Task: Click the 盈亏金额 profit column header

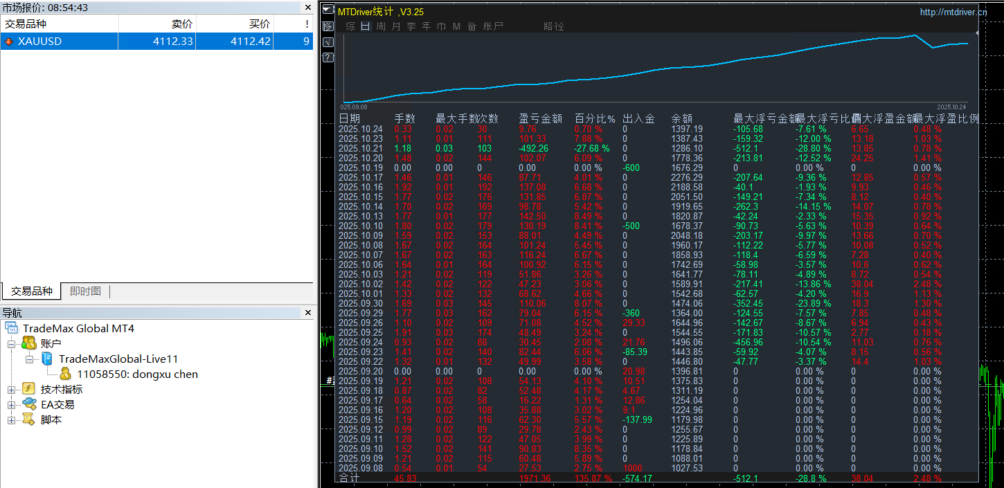Action: click(540, 119)
